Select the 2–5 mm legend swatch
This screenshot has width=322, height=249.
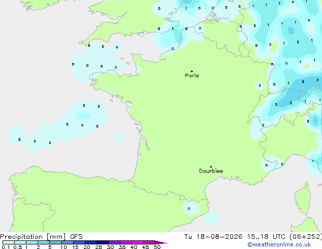click(x=44, y=242)
